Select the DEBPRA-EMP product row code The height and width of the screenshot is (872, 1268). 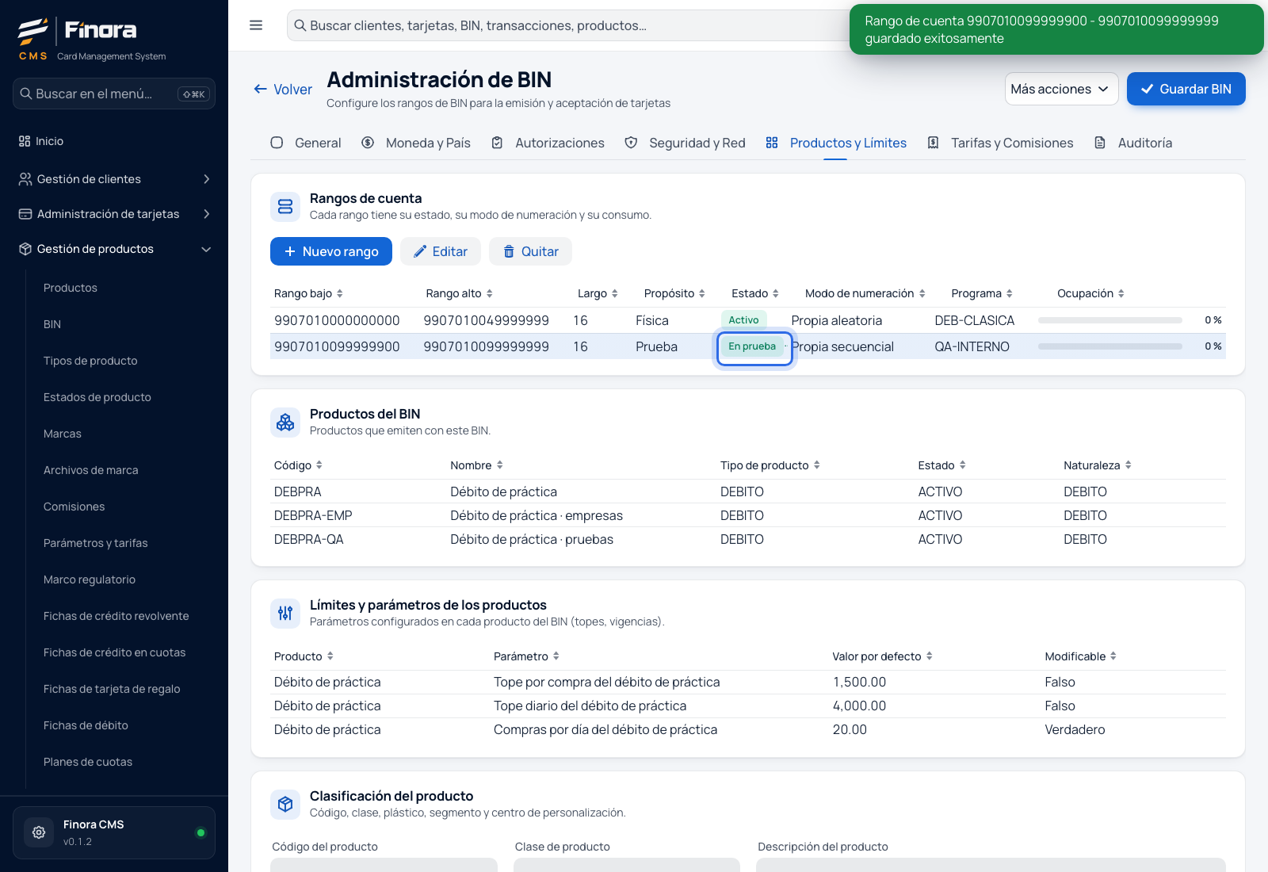pos(313,515)
